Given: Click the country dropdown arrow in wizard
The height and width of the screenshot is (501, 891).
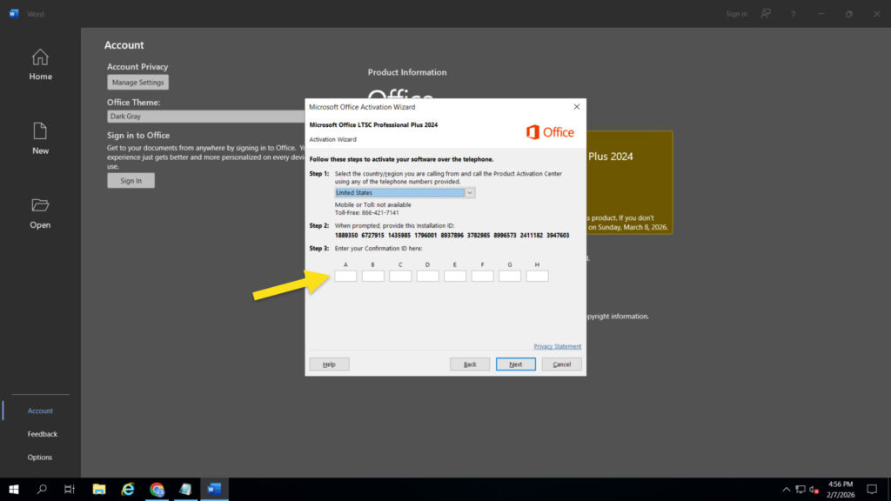Looking at the screenshot, I should 470,192.
